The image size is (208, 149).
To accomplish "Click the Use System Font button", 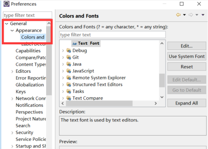I will coord(187,56).
